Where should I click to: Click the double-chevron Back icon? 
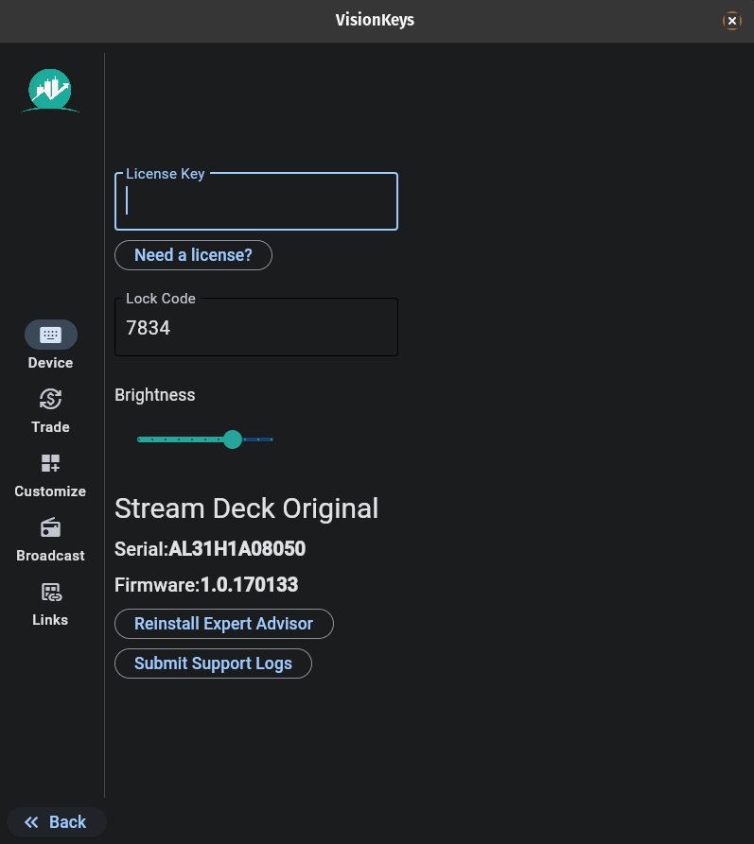point(31,822)
